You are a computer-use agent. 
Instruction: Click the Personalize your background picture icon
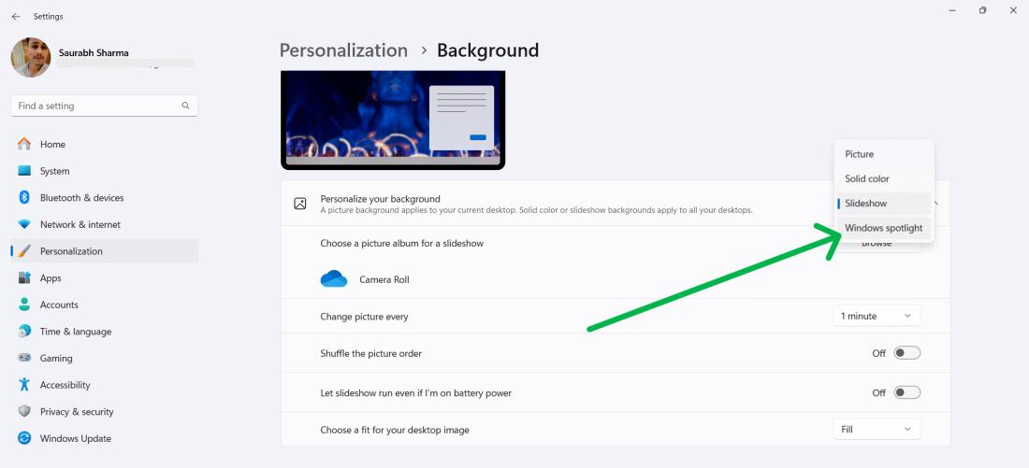tap(300, 204)
